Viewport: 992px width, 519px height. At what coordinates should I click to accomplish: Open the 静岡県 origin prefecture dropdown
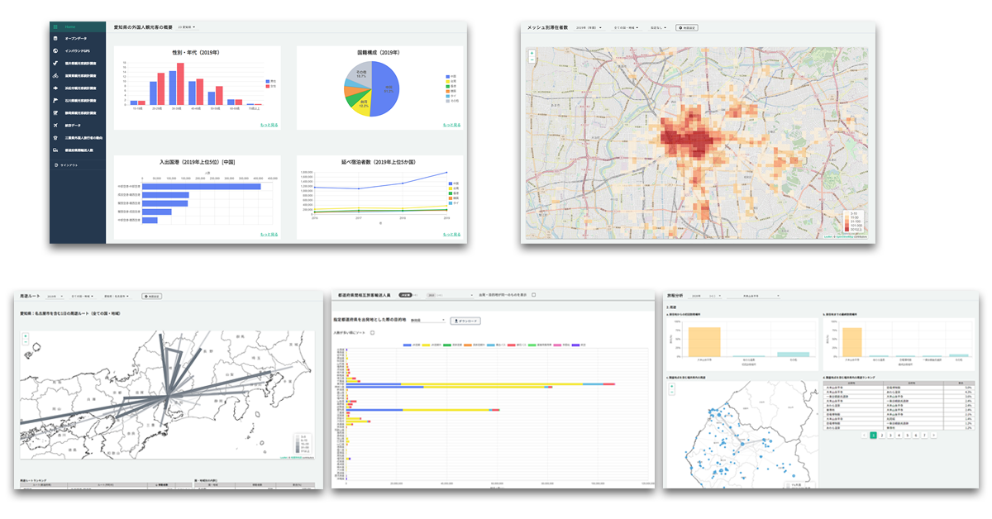[427, 321]
